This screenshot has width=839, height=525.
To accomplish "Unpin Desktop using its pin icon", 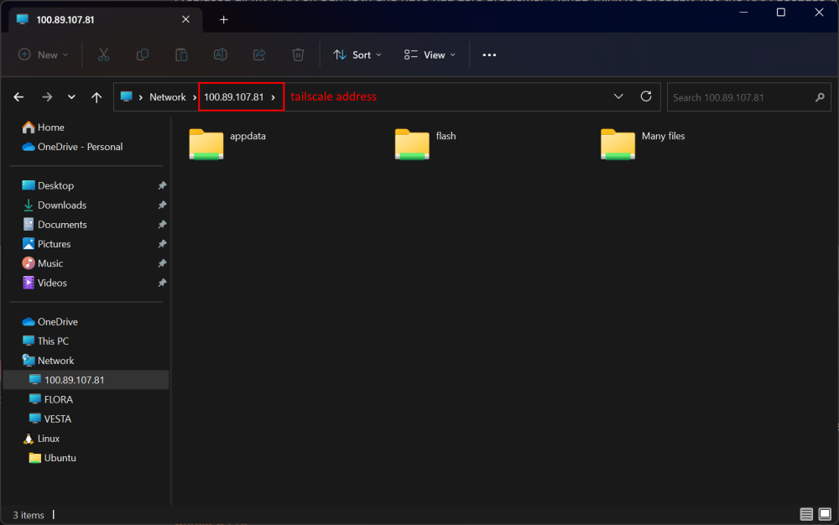I will (162, 185).
